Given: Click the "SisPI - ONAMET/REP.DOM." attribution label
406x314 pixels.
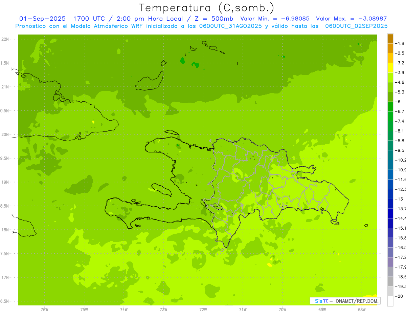Looking at the screenshot, I should (345, 301).
